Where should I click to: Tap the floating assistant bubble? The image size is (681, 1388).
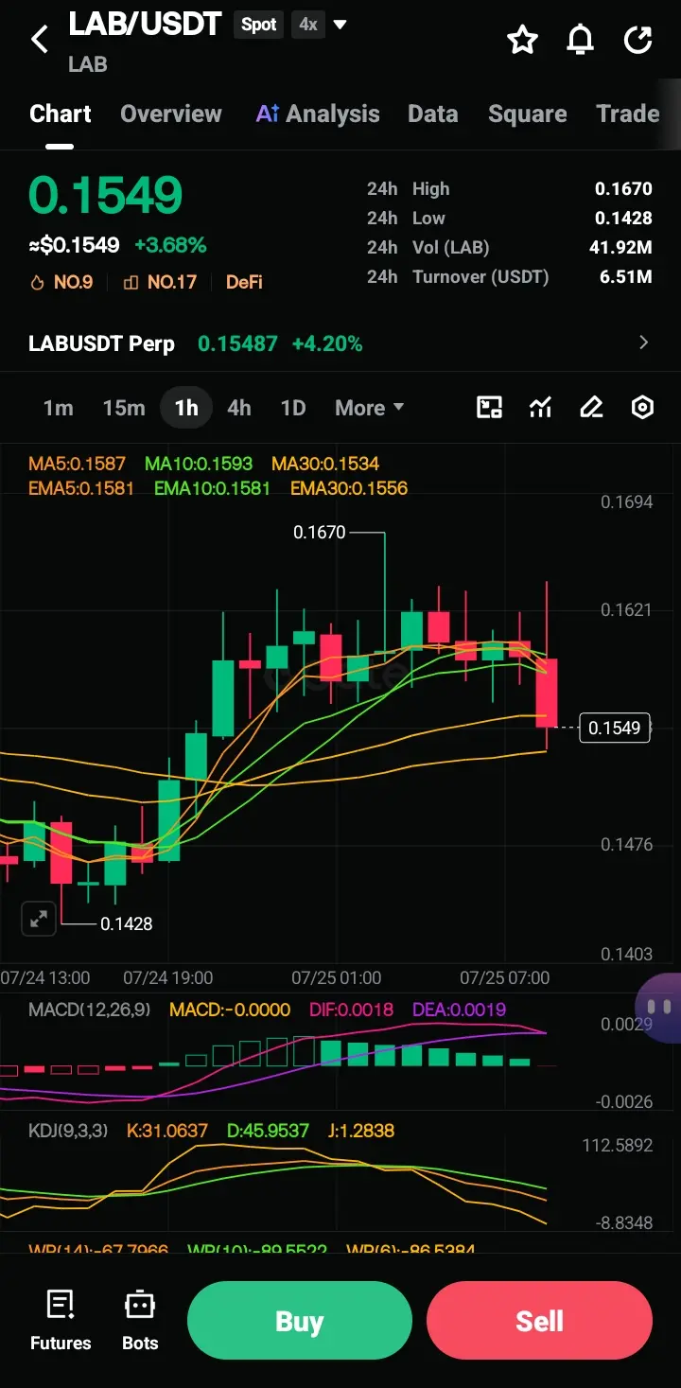(x=659, y=1007)
